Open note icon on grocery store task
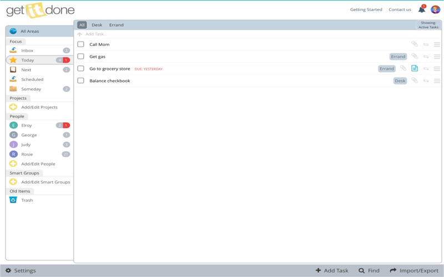Screen dimensions: 444x277 pyautogui.click(x=415, y=69)
